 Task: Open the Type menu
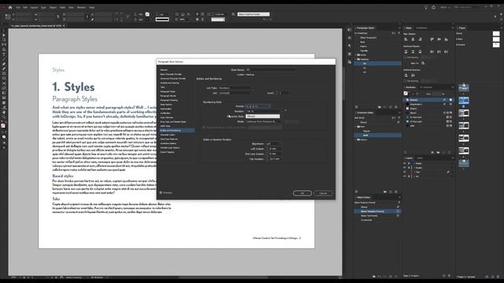coord(43,7)
